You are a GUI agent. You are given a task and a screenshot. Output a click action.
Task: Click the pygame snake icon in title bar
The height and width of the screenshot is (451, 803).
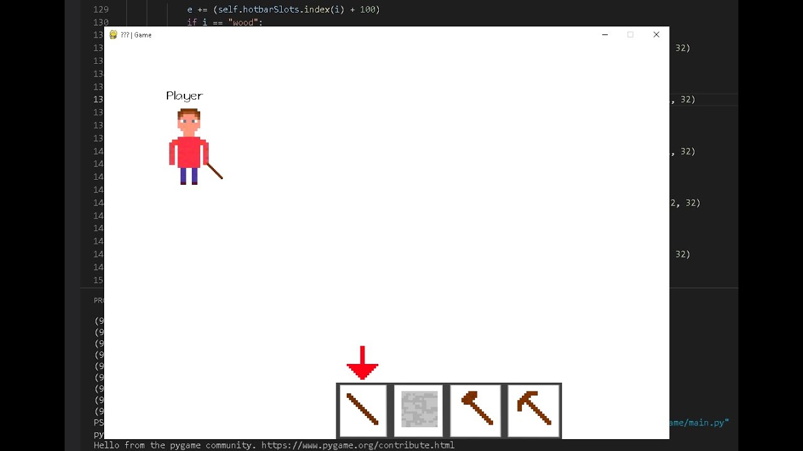114,35
